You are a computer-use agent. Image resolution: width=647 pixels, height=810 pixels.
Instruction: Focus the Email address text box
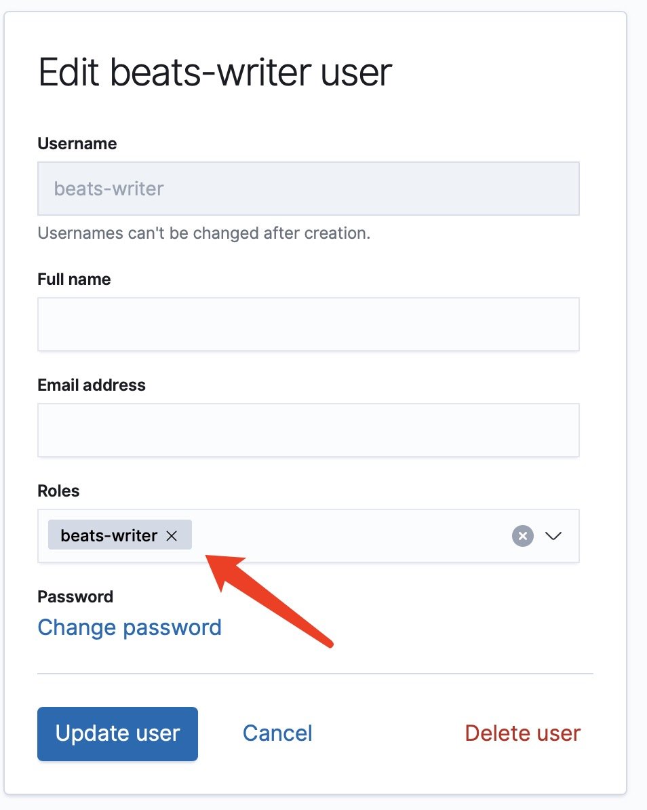(308, 430)
